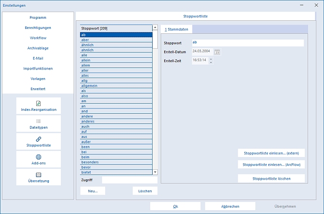Click the list scrollbar down arrow
The image size is (324, 214).
(155, 172)
